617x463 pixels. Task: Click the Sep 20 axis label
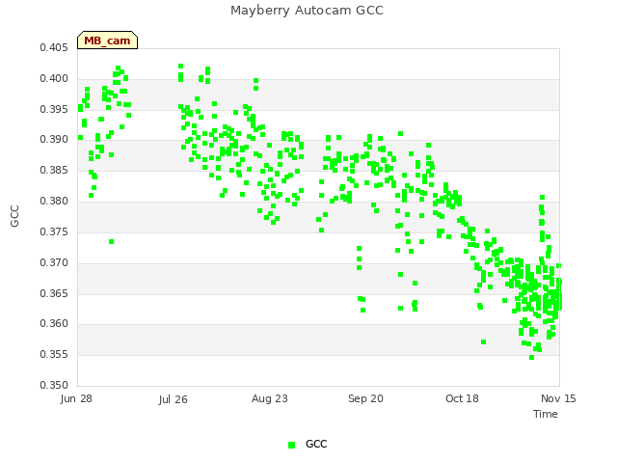pos(365,398)
